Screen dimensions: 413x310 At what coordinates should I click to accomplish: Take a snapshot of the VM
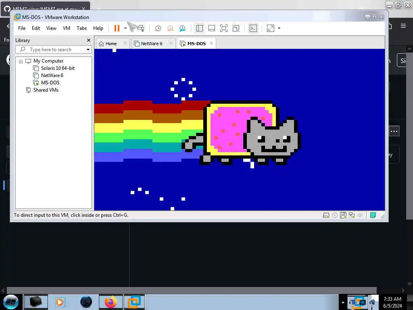pos(158,28)
